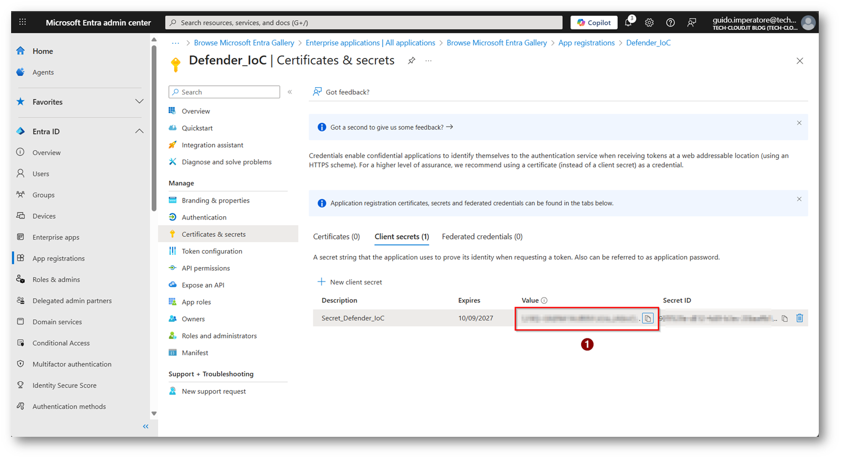Open Enterprise apps in left navigation
The height and width of the screenshot is (459, 841).
(56, 237)
